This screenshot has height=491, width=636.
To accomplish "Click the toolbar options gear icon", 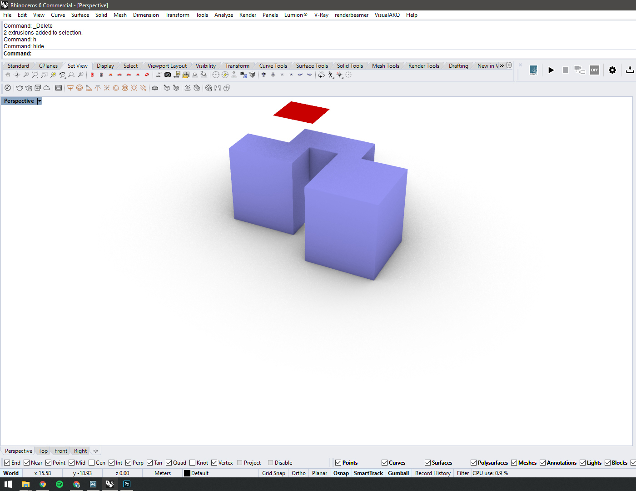I will (x=509, y=65).
